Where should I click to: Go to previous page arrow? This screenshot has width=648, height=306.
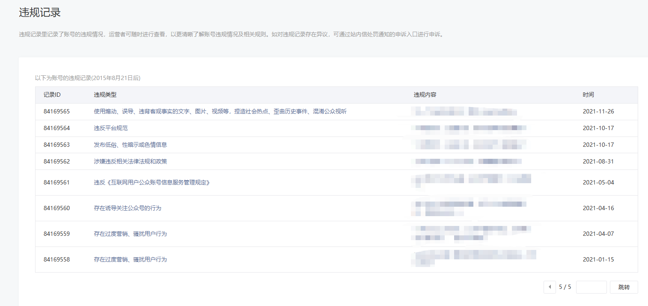click(550, 287)
